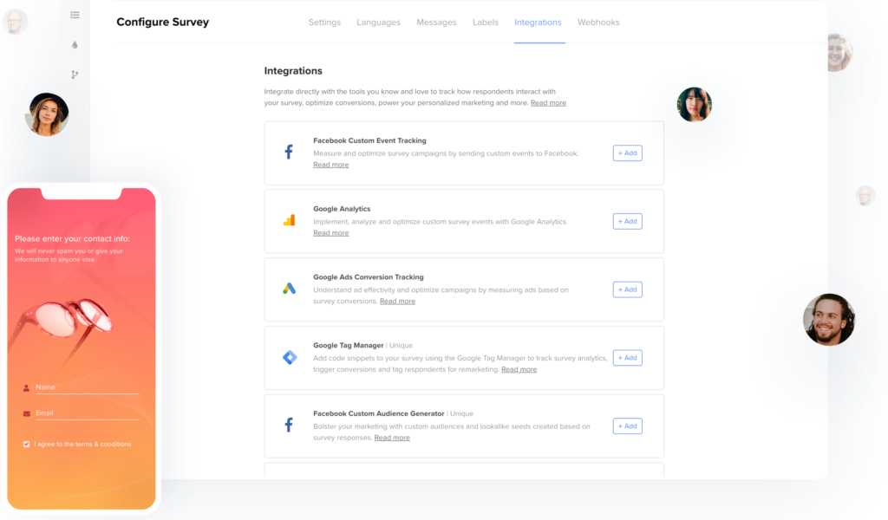Switch to the Messages tab
The image size is (888, 520).
coord(436,23)
